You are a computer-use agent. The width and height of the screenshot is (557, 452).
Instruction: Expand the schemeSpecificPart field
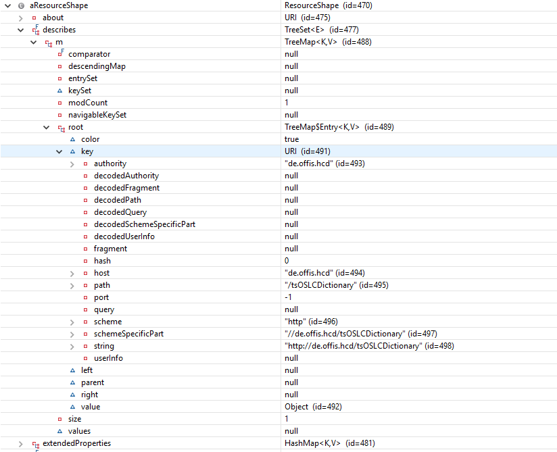pos(72,334)
